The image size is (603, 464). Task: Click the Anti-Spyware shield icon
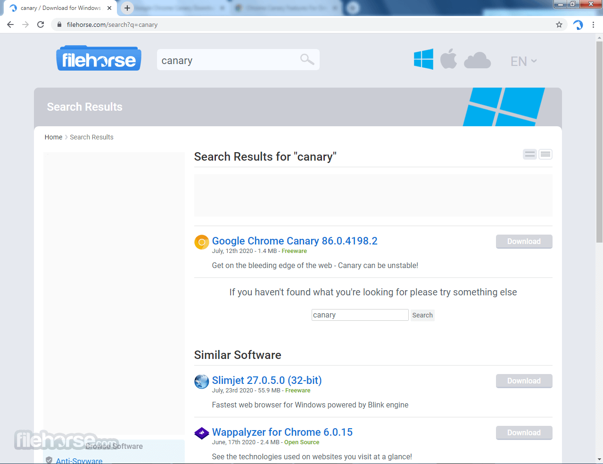tap(49, 460)
